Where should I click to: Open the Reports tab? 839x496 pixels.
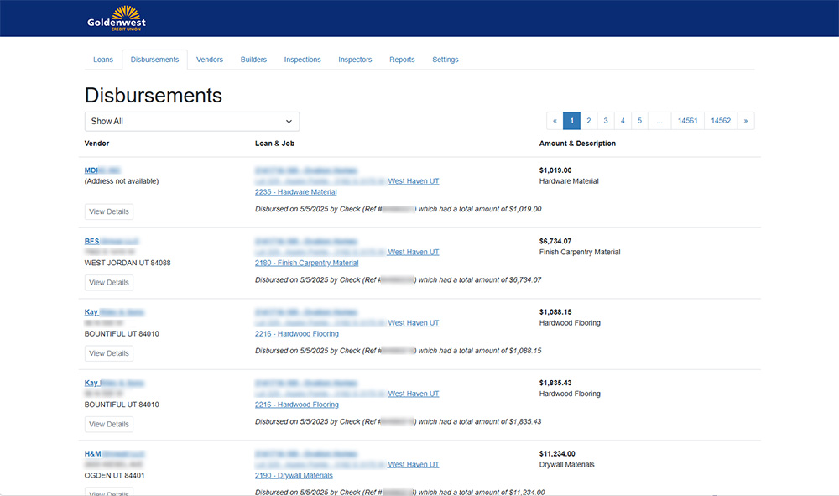point(402,60)
